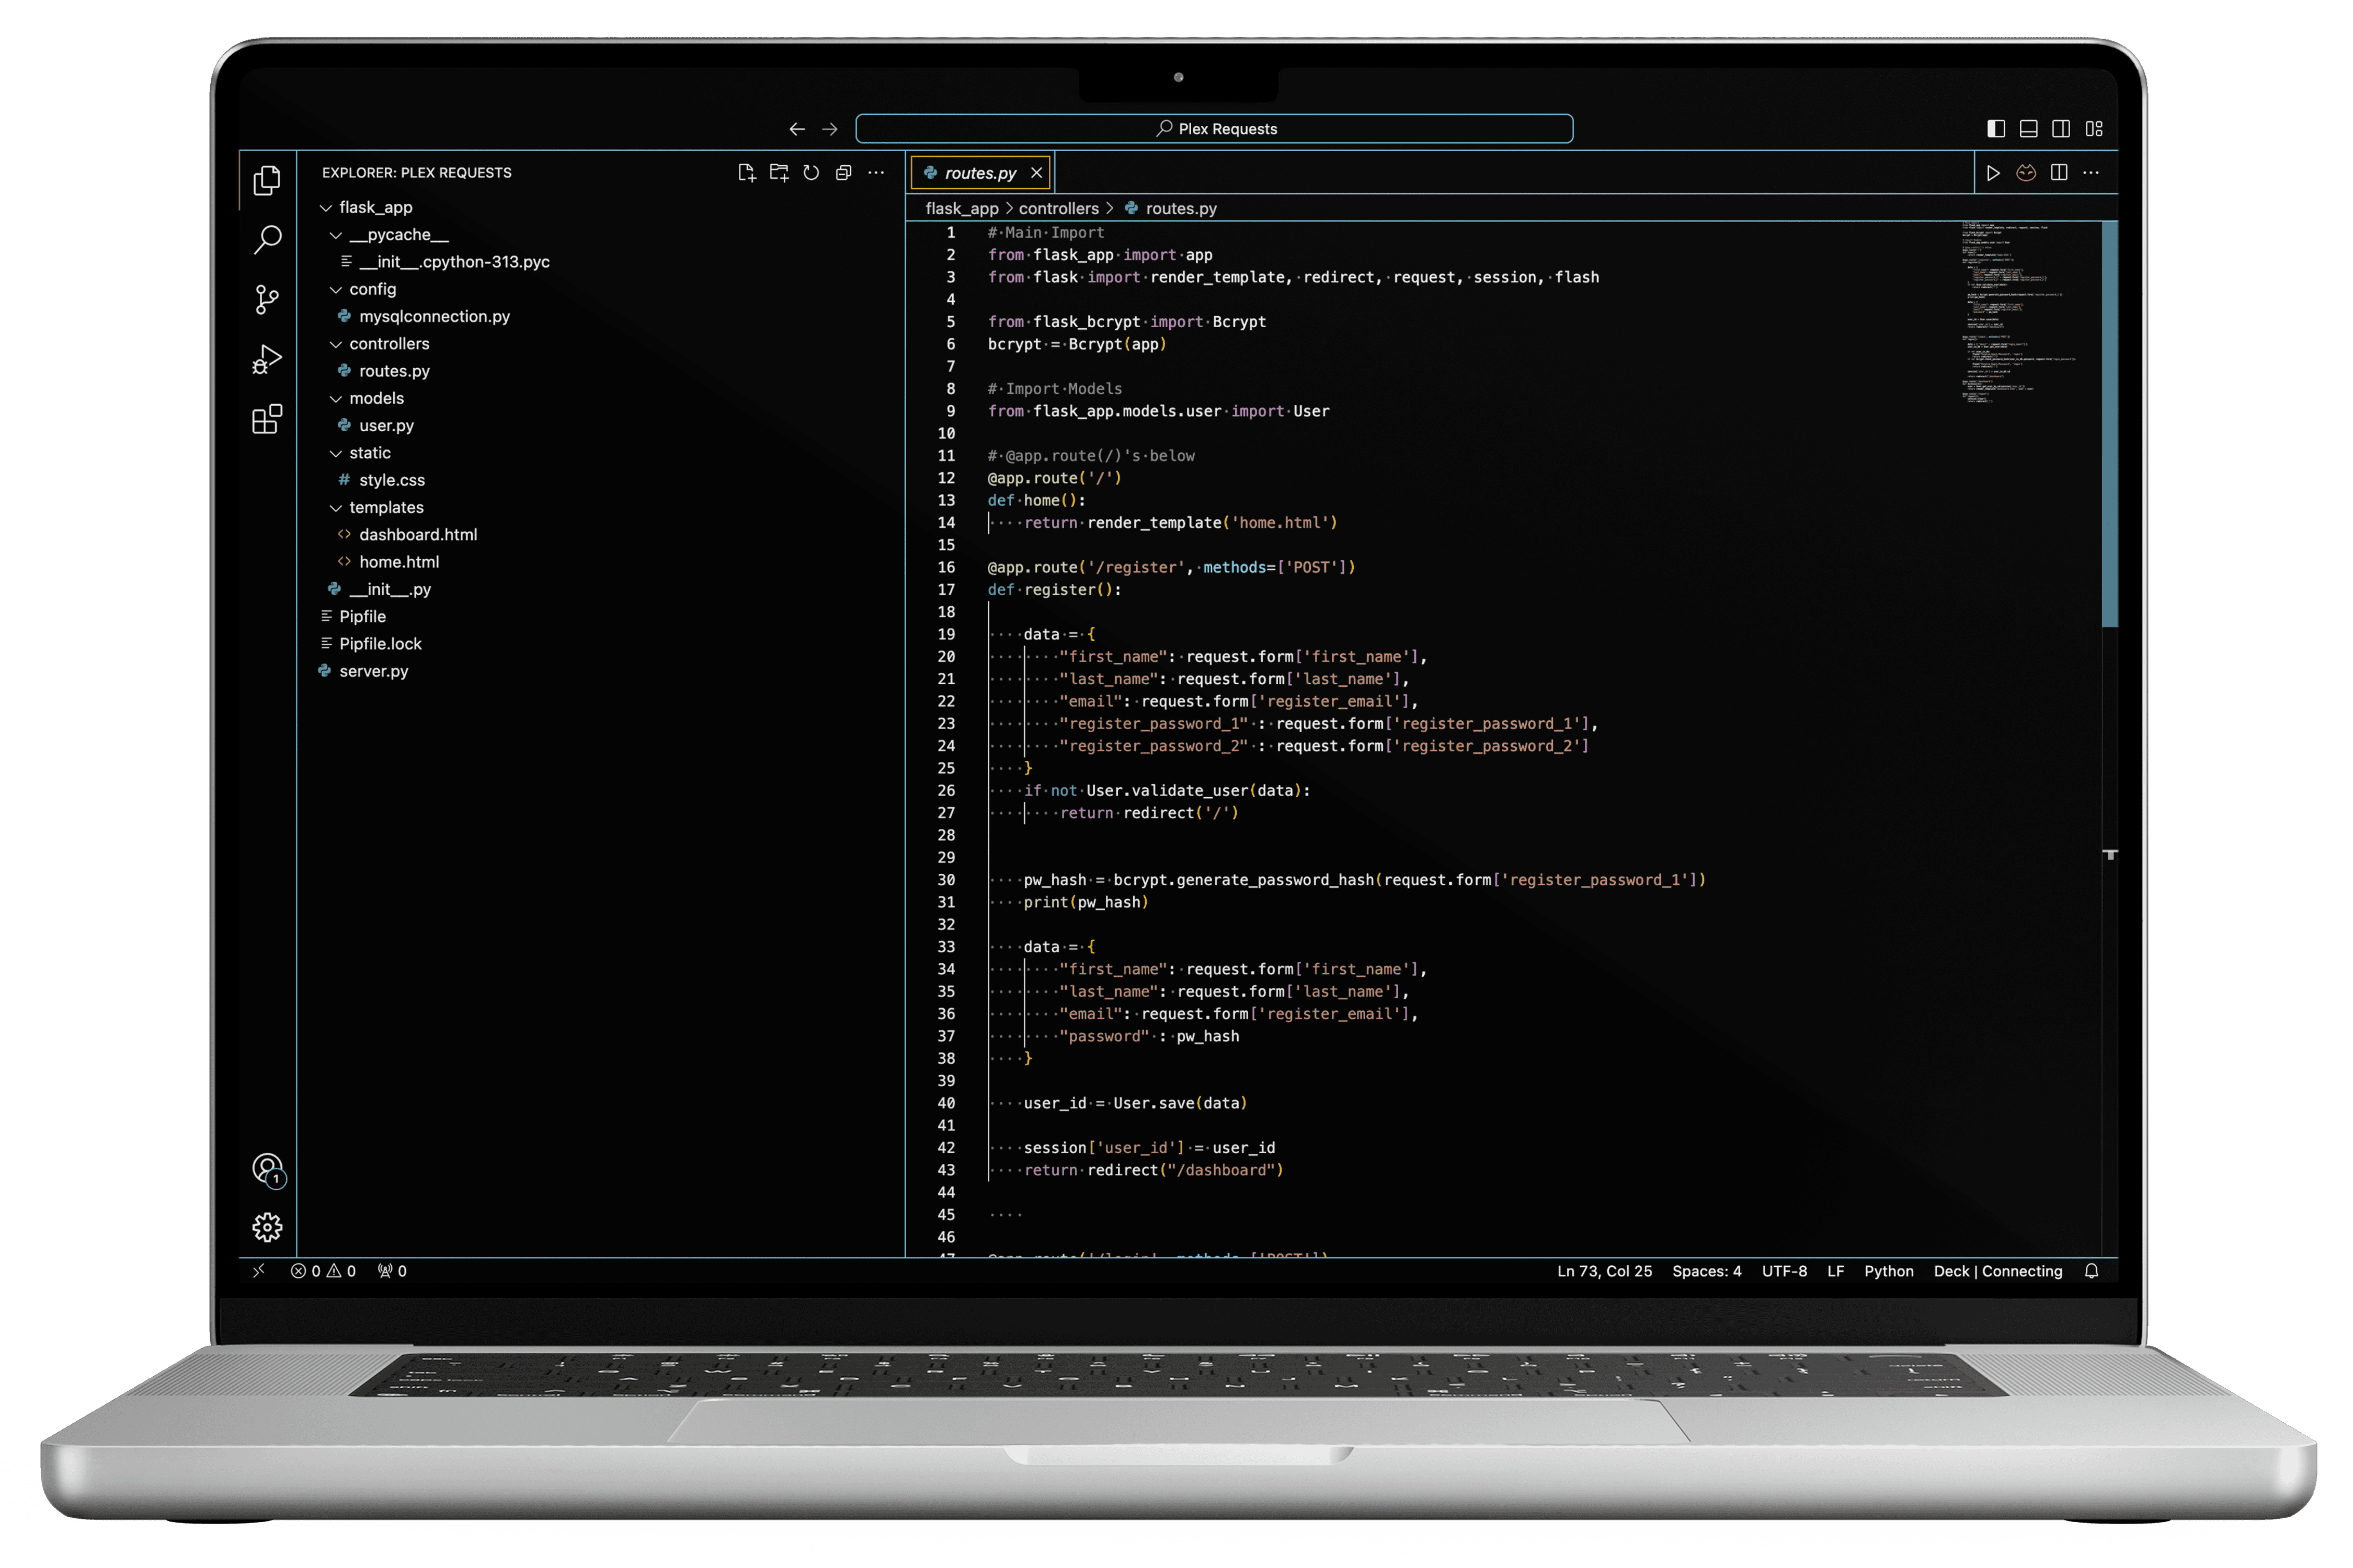Click the Python language mode in status bar

1888,1271
